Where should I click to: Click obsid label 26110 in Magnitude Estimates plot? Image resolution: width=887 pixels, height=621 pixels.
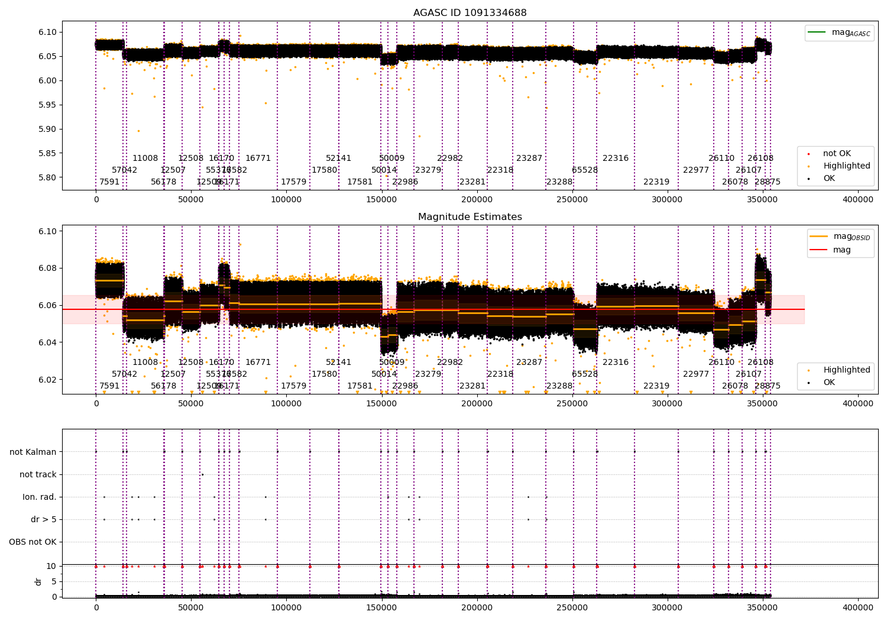[721, 362]
